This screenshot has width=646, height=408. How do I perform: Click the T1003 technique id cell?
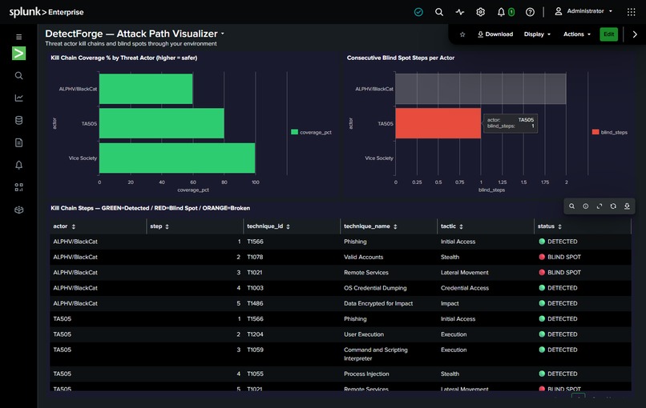coord(255,288)
